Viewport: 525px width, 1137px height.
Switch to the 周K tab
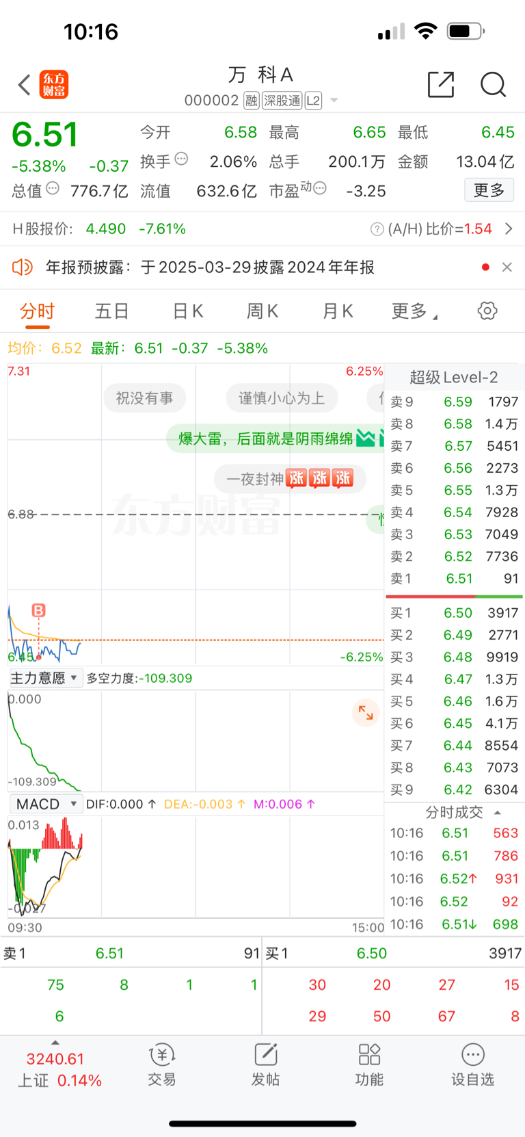click(262, 311)
